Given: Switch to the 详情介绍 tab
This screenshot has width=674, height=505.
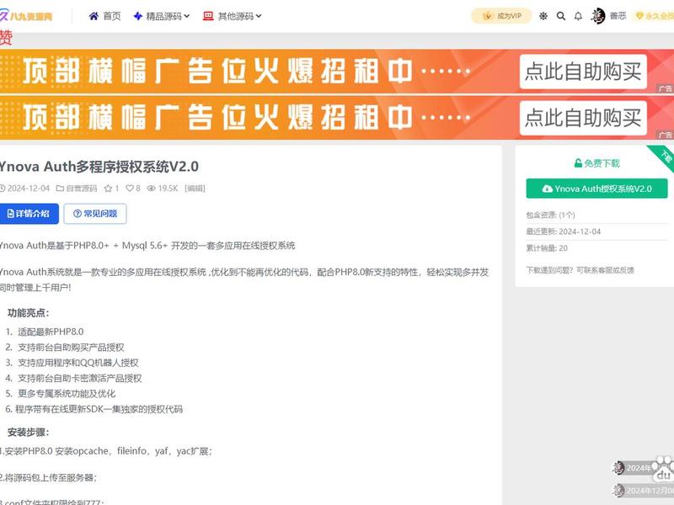Looking at the screenshot, I should pyautogui.click(x=29, y=214).
